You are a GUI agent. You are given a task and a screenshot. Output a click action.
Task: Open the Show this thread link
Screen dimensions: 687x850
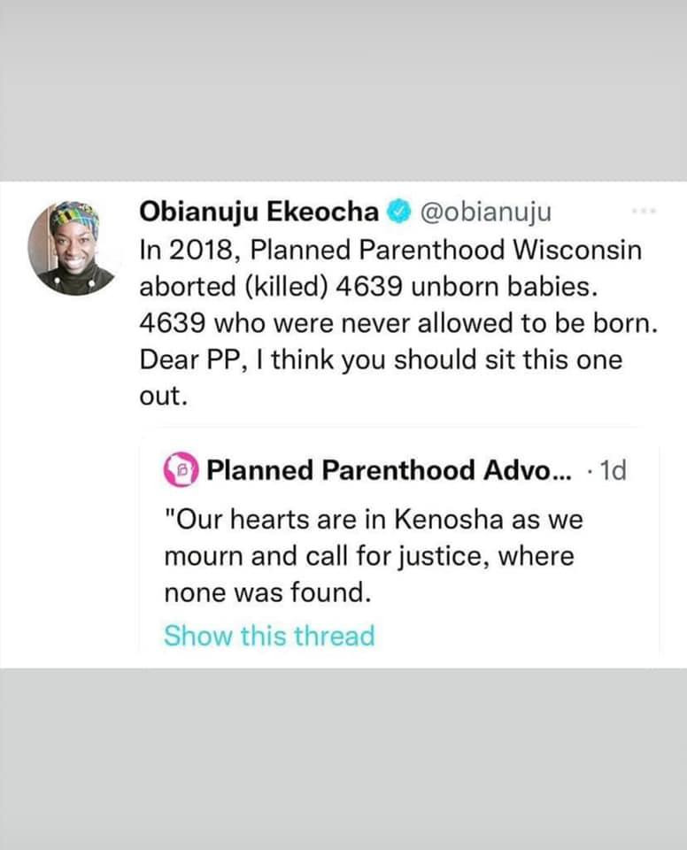269,636
